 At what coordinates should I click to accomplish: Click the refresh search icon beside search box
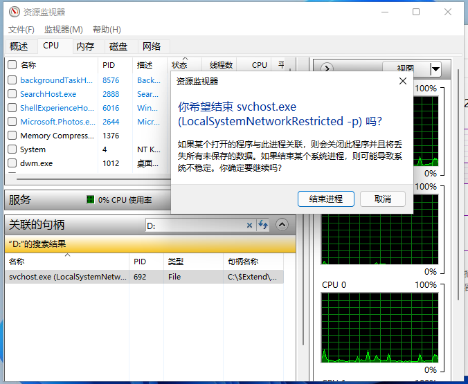[x=263, y=225]
